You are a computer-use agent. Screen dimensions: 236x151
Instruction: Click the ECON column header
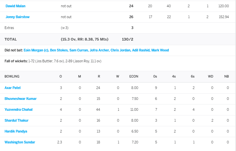coord(134,76)
